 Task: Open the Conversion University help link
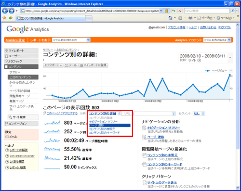[x=22, y=156]
